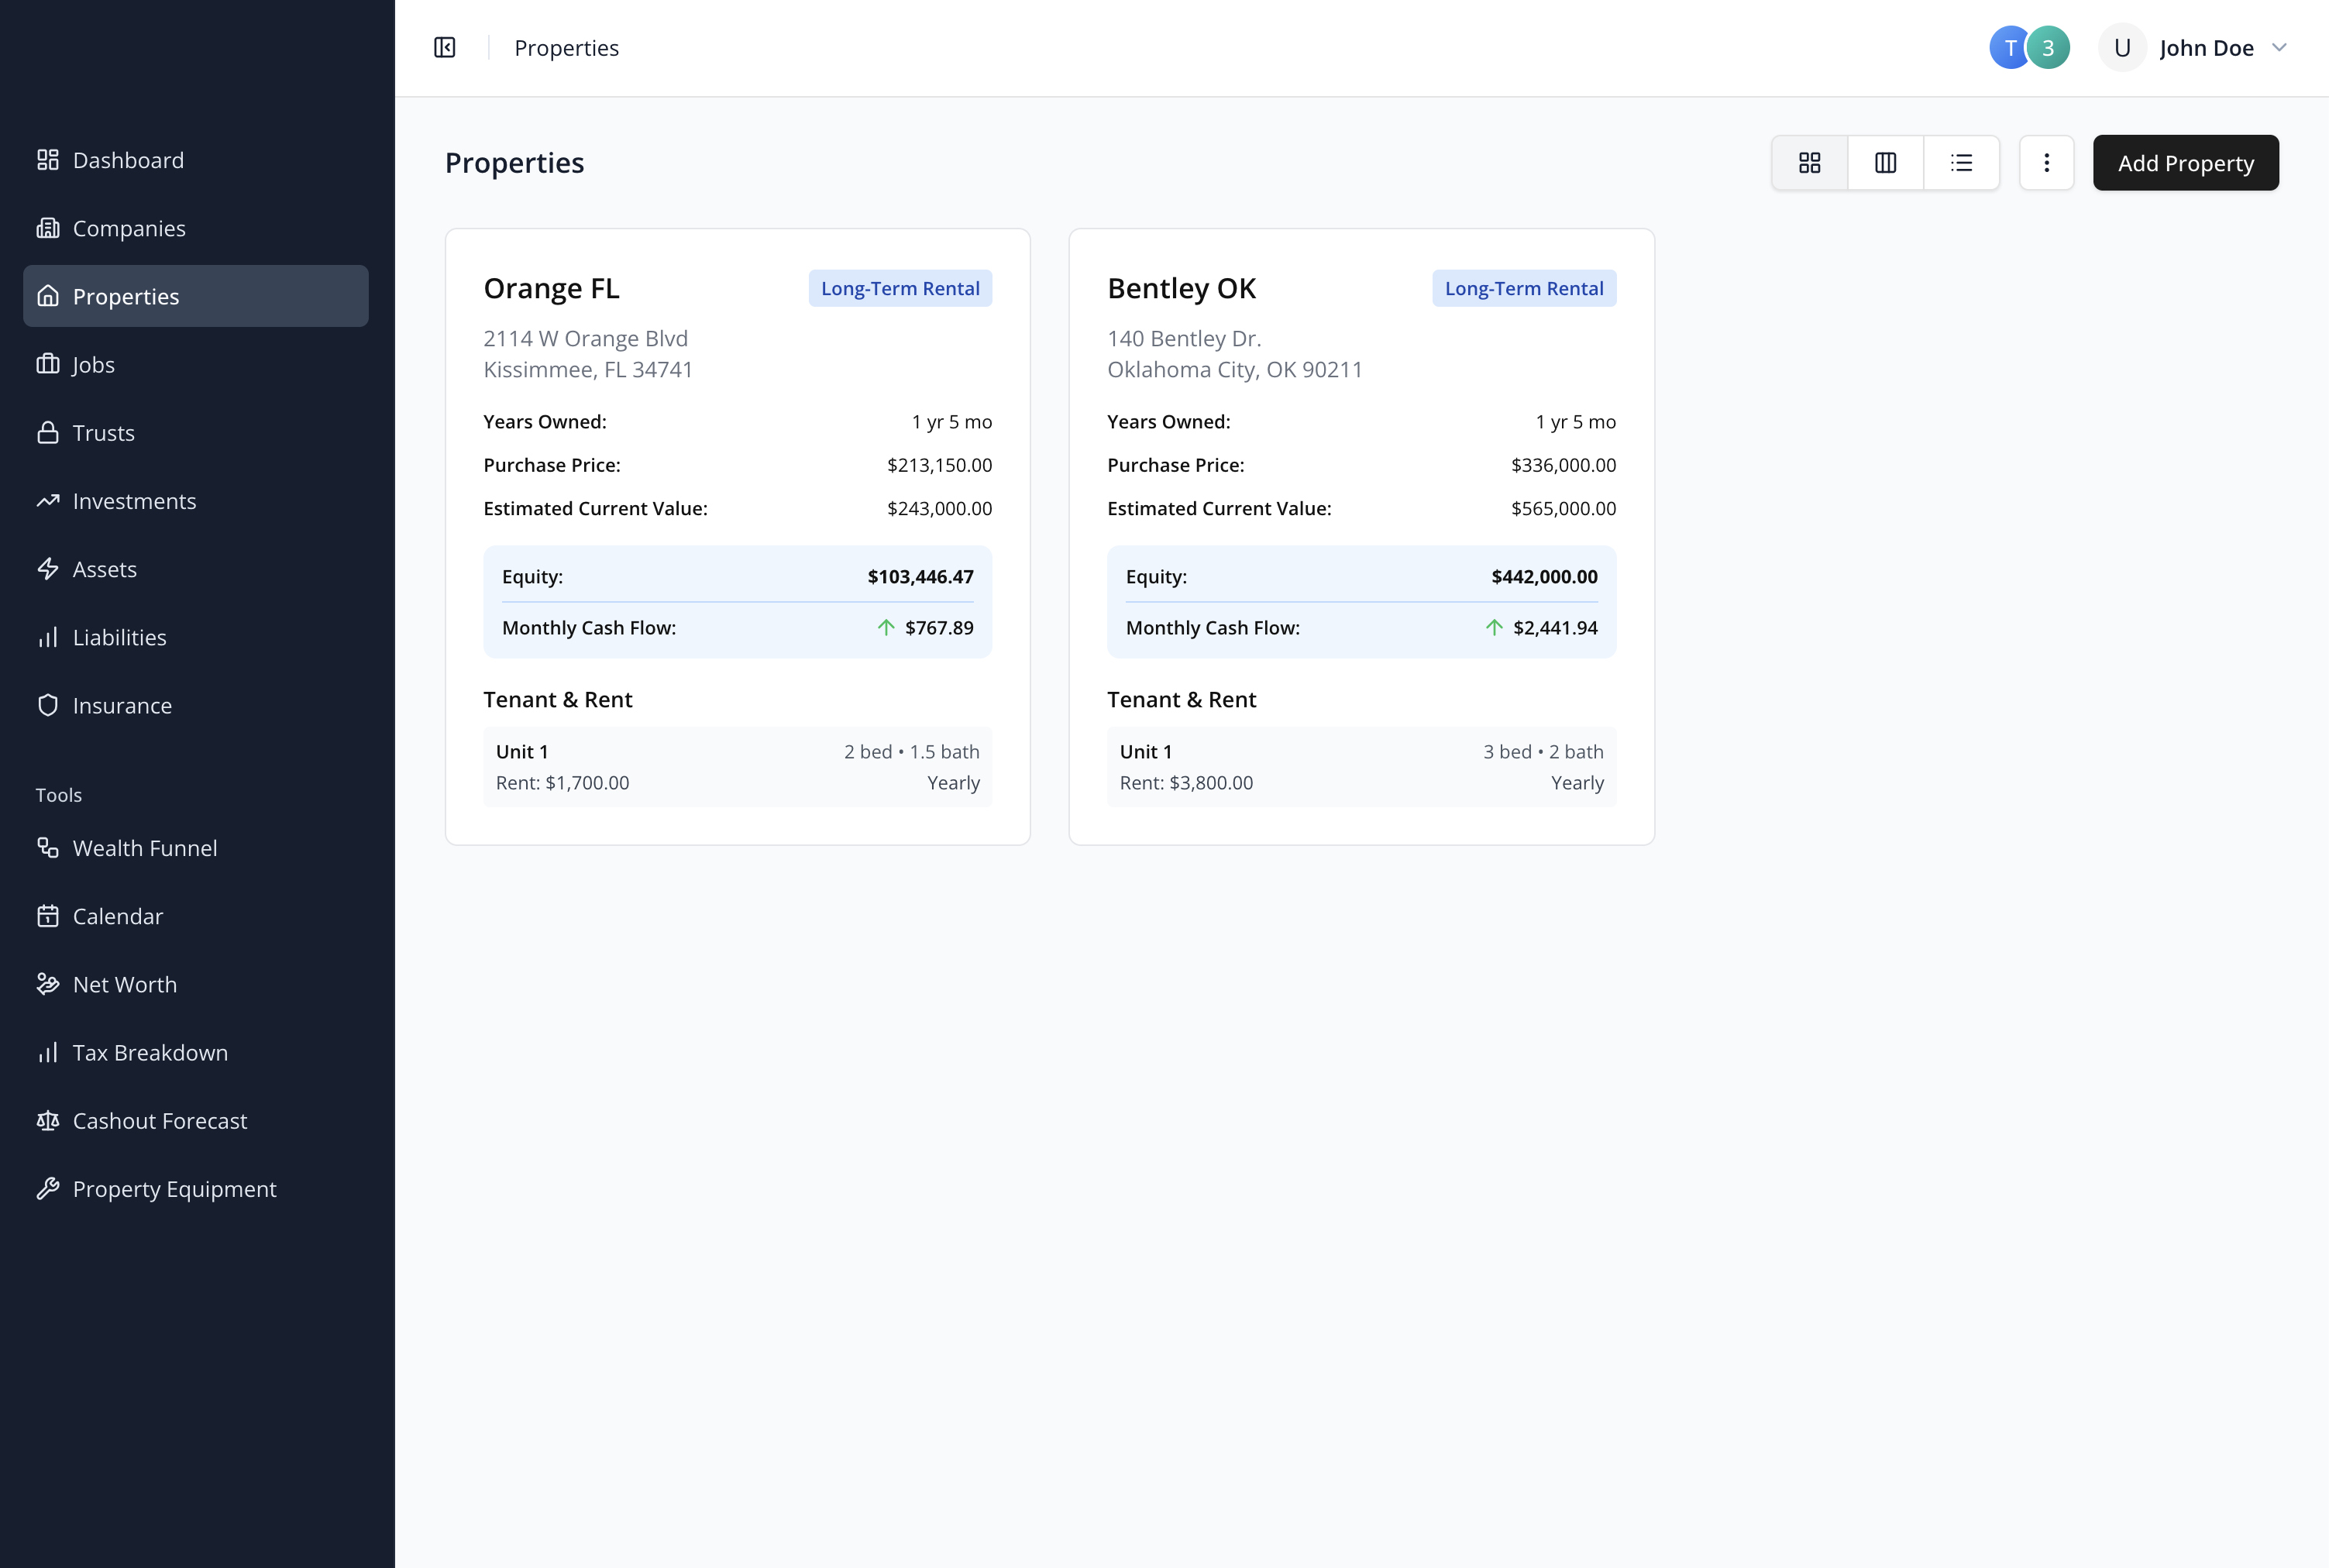Screen dimensions: 2329x1568
Task: Switch to column board view
Action: coord(1886,163)
